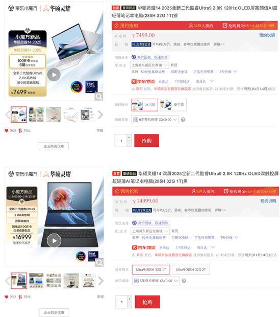Play the silver laptop product video
The image size is (280, 317).
click(54, 75)
